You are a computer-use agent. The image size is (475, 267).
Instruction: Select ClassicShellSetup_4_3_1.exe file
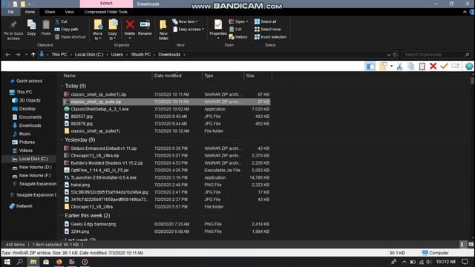coord(166,109)
